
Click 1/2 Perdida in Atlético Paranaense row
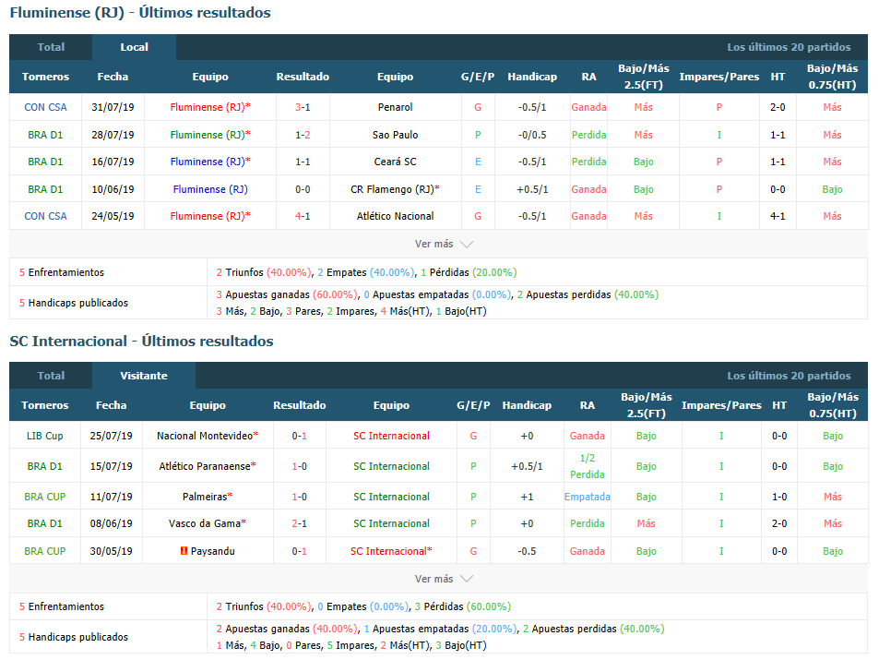(587, 466)
